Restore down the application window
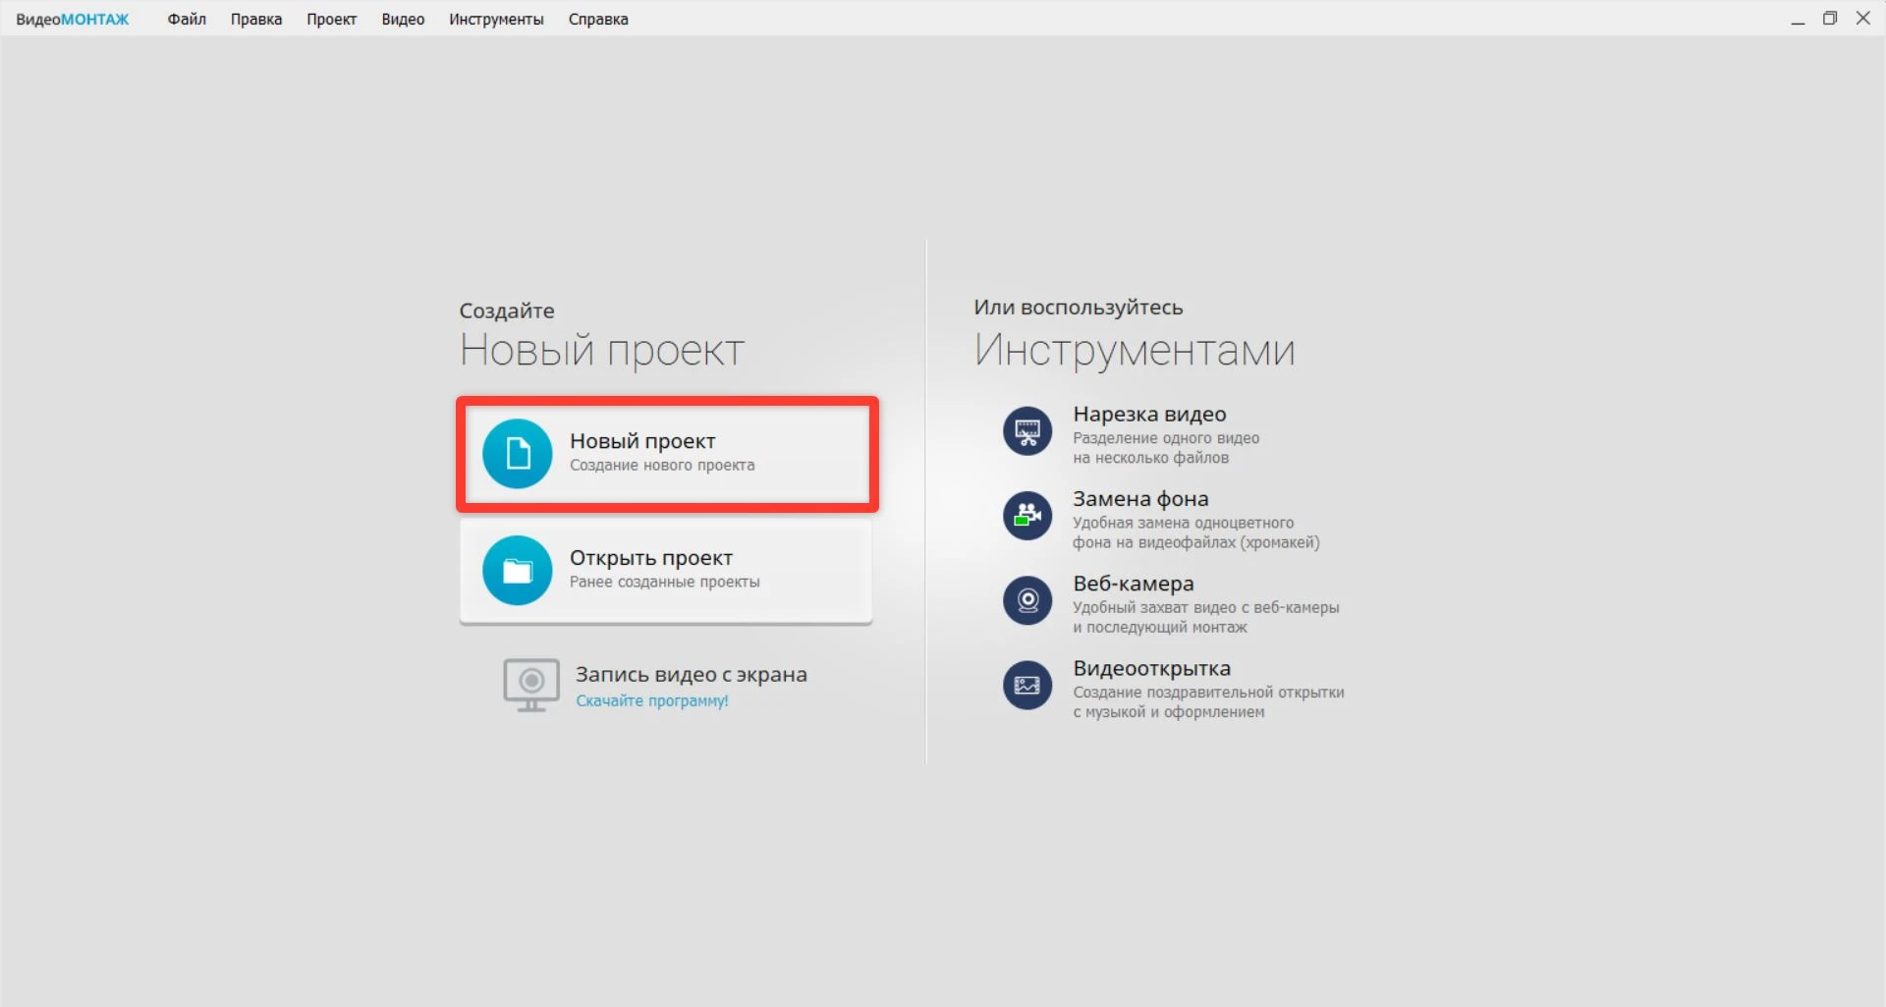The height and width of the screenshot is (1007, 1886). click(x=1830, y=19)
